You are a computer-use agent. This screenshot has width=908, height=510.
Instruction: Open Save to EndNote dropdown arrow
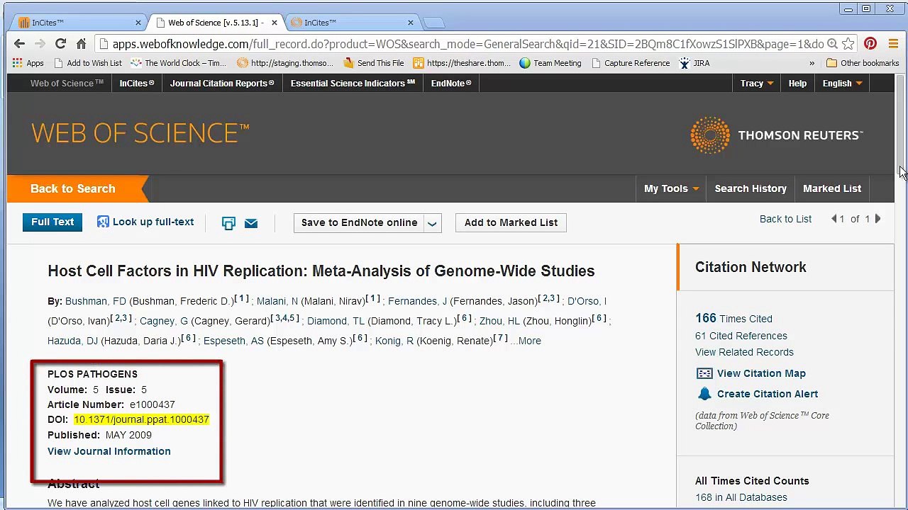point(432,223)
